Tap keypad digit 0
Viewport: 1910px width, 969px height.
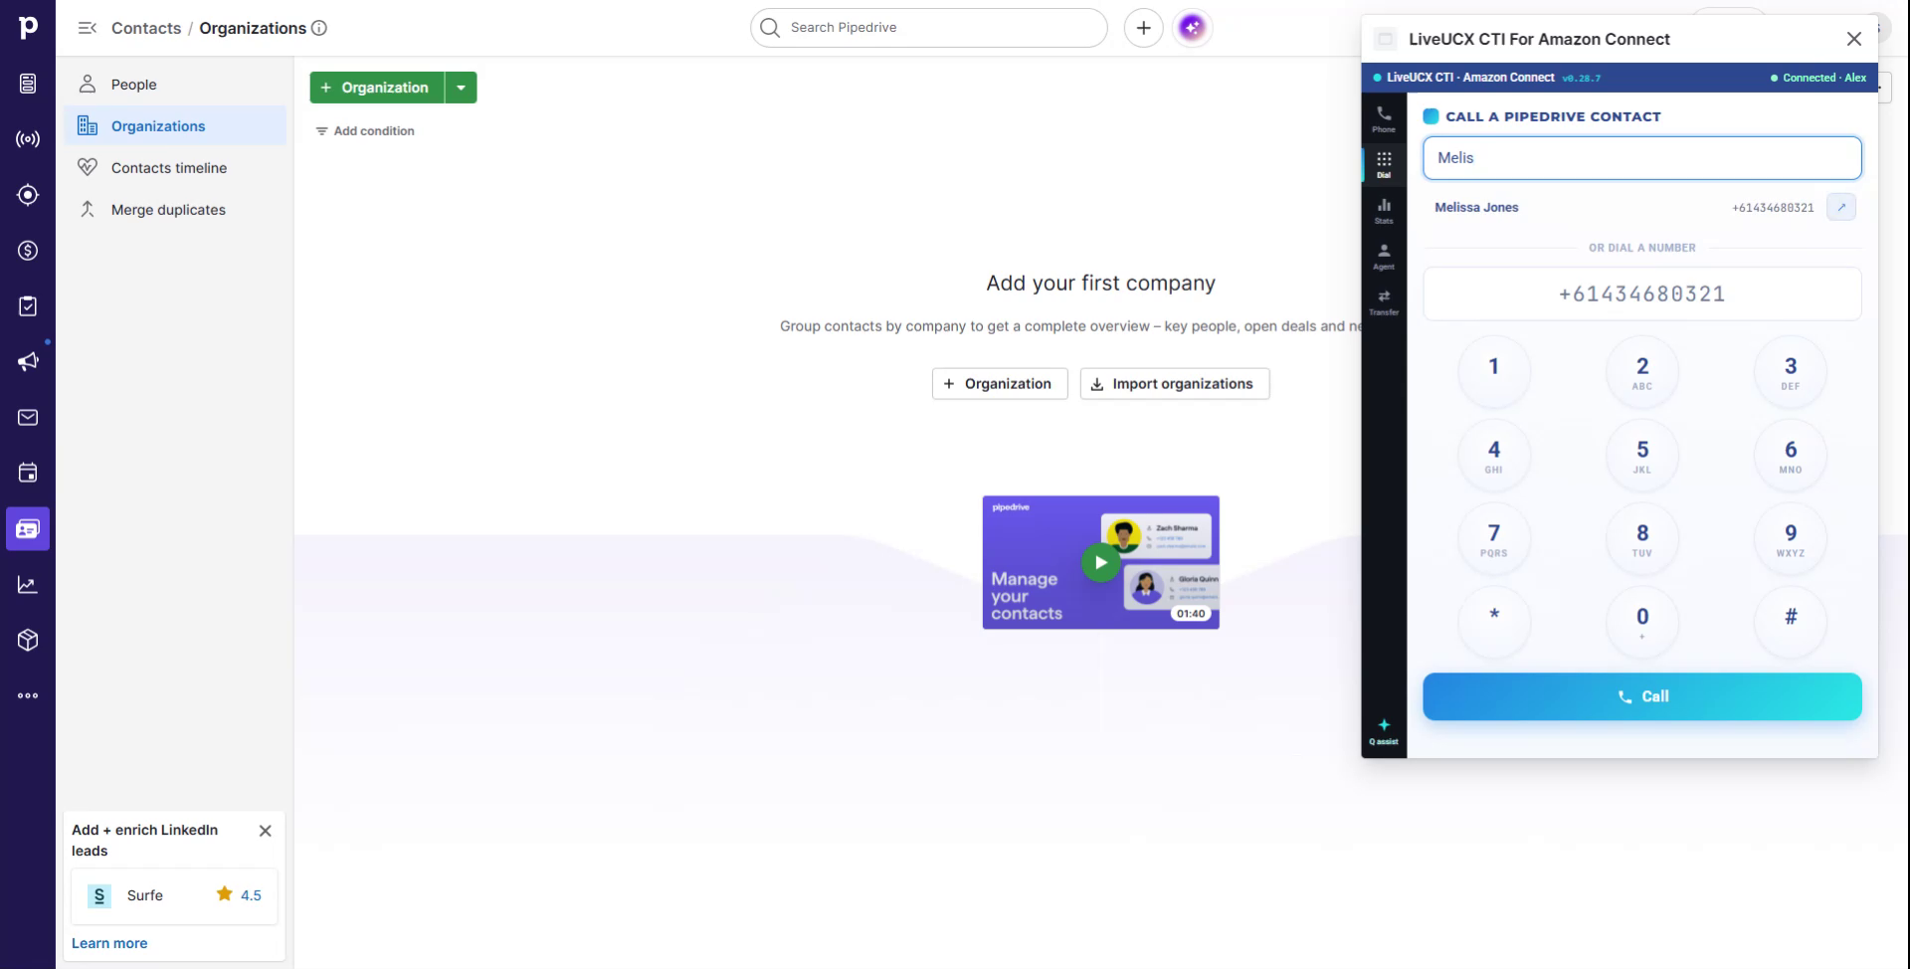pyautogui.click(x=1641, y=623)
